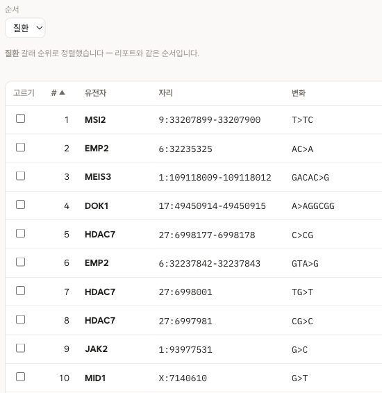This screenshot has height=393, width=382.
Task: Click gene name MSI2
Action: click(x=95, y=120)
